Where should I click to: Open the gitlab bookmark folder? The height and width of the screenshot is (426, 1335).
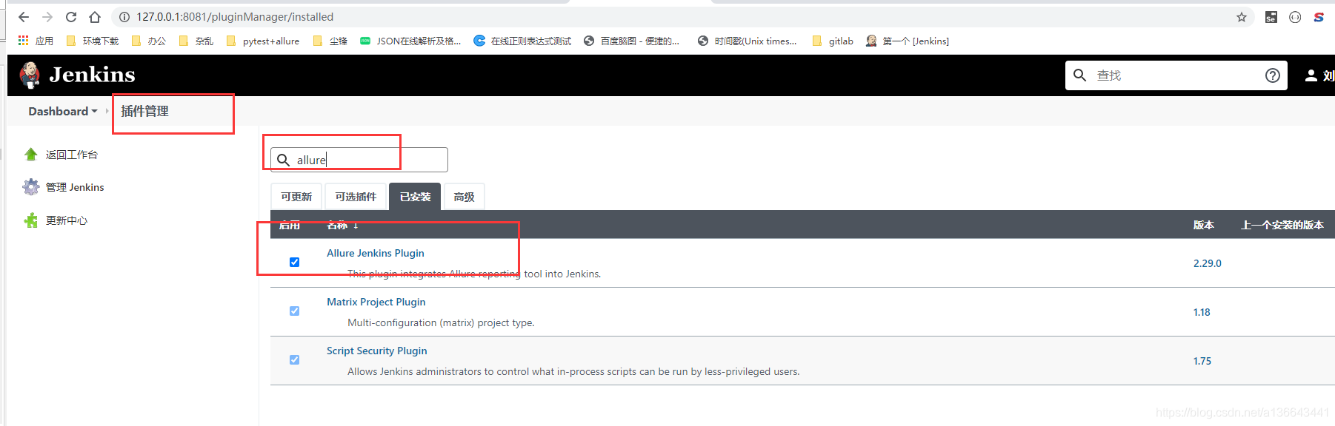coord(833,41)
